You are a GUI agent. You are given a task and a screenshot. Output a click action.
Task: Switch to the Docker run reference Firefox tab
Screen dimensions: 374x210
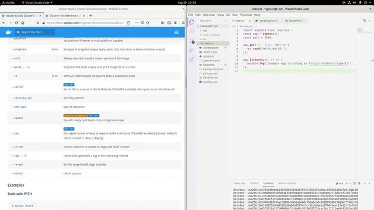tap(65, 16)
